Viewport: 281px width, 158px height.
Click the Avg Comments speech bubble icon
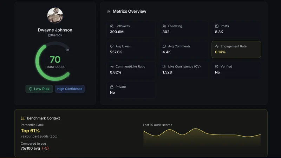164,46
